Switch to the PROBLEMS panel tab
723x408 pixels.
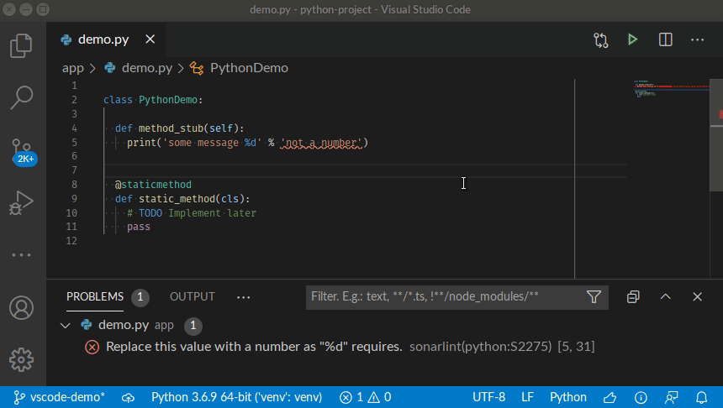coord(95,296)
